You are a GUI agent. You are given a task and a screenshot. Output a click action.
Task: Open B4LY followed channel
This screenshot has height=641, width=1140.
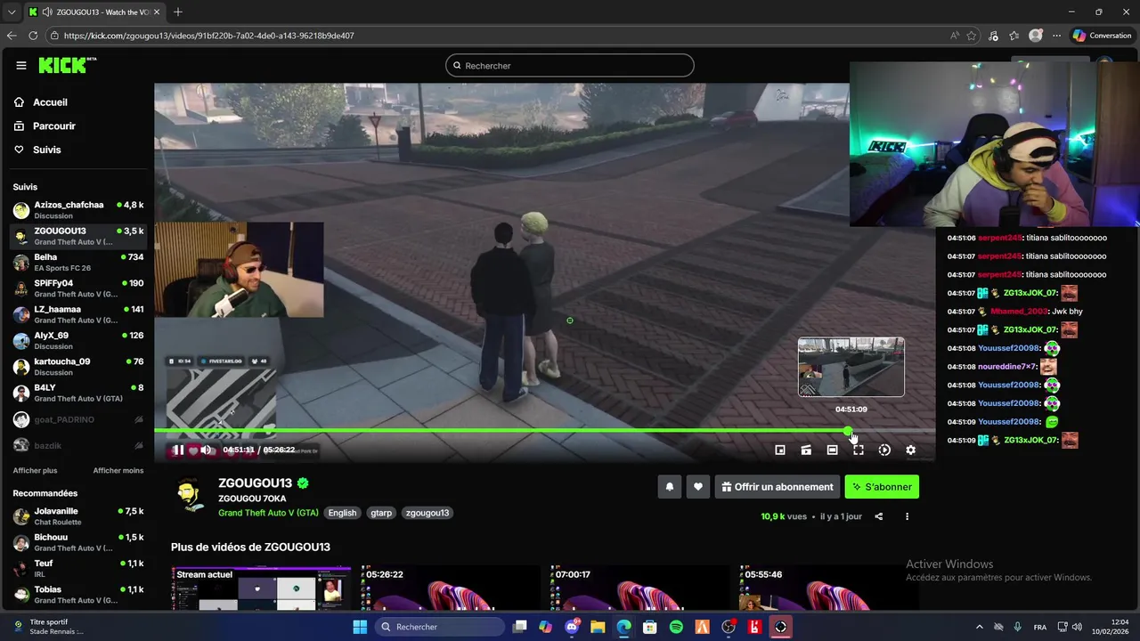tap(78, 393)
